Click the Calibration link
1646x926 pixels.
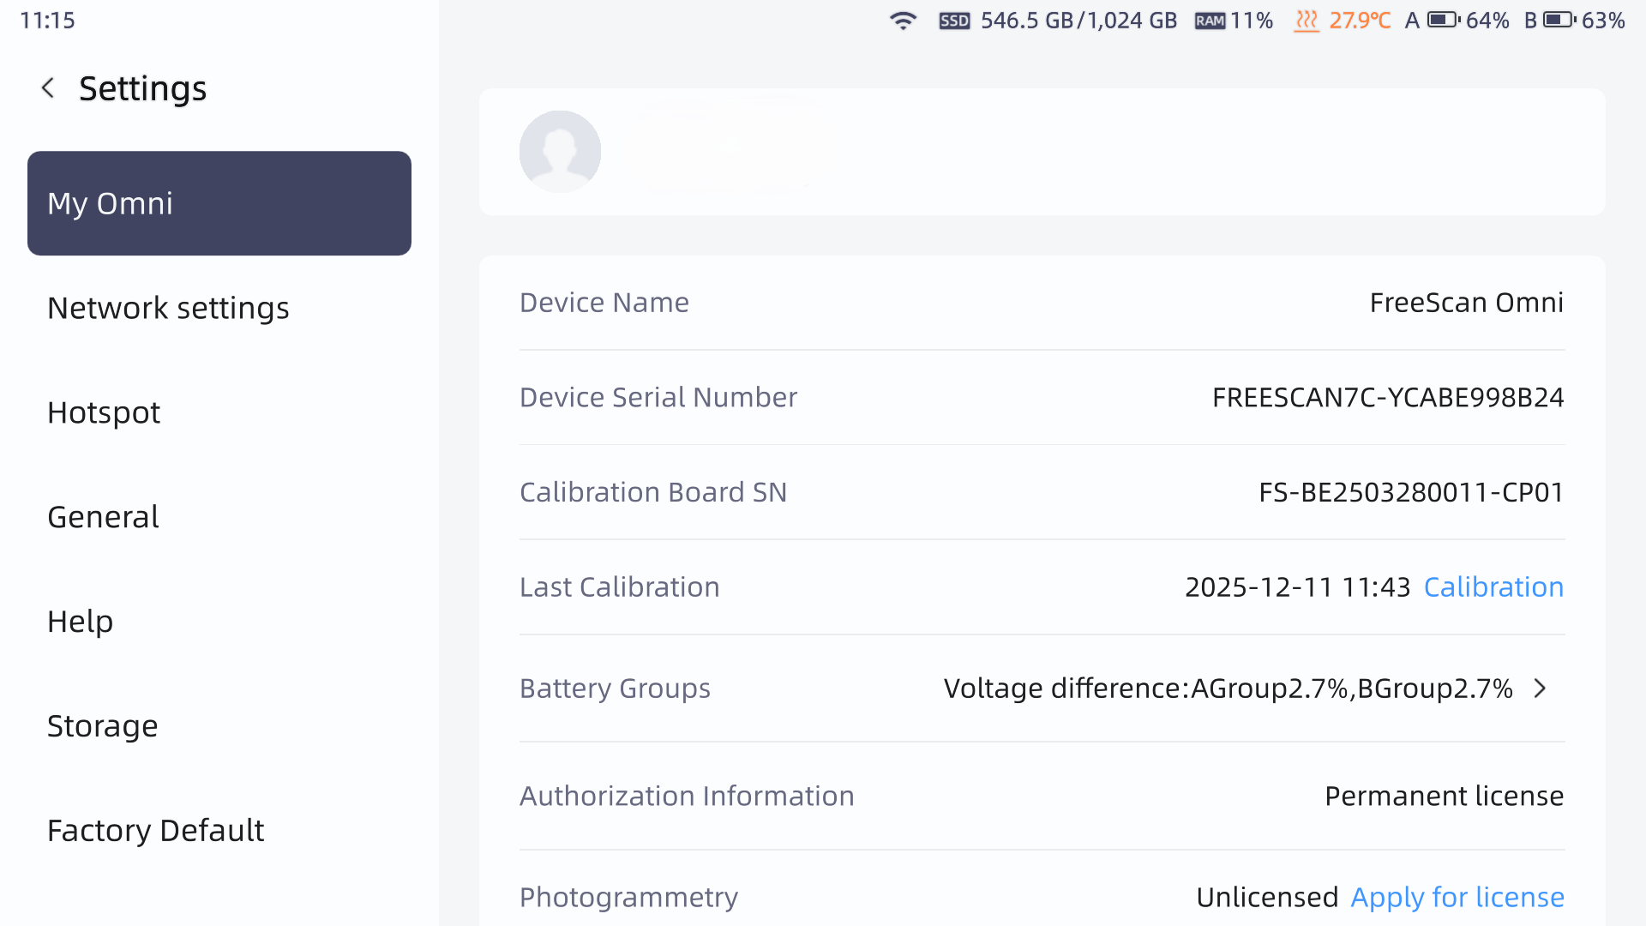[1493, 587]
